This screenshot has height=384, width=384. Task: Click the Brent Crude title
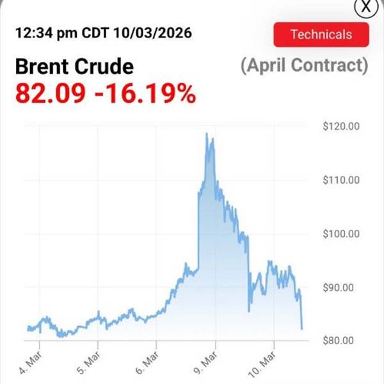click(x=74, y=67)
